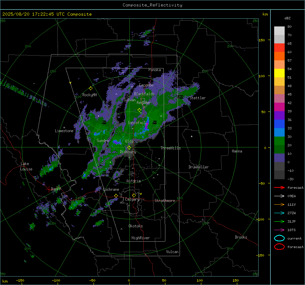Screen dimensions: 305x285
Task: Select the magenta swatch between 42 and 39
Action: tap(279, 107)
